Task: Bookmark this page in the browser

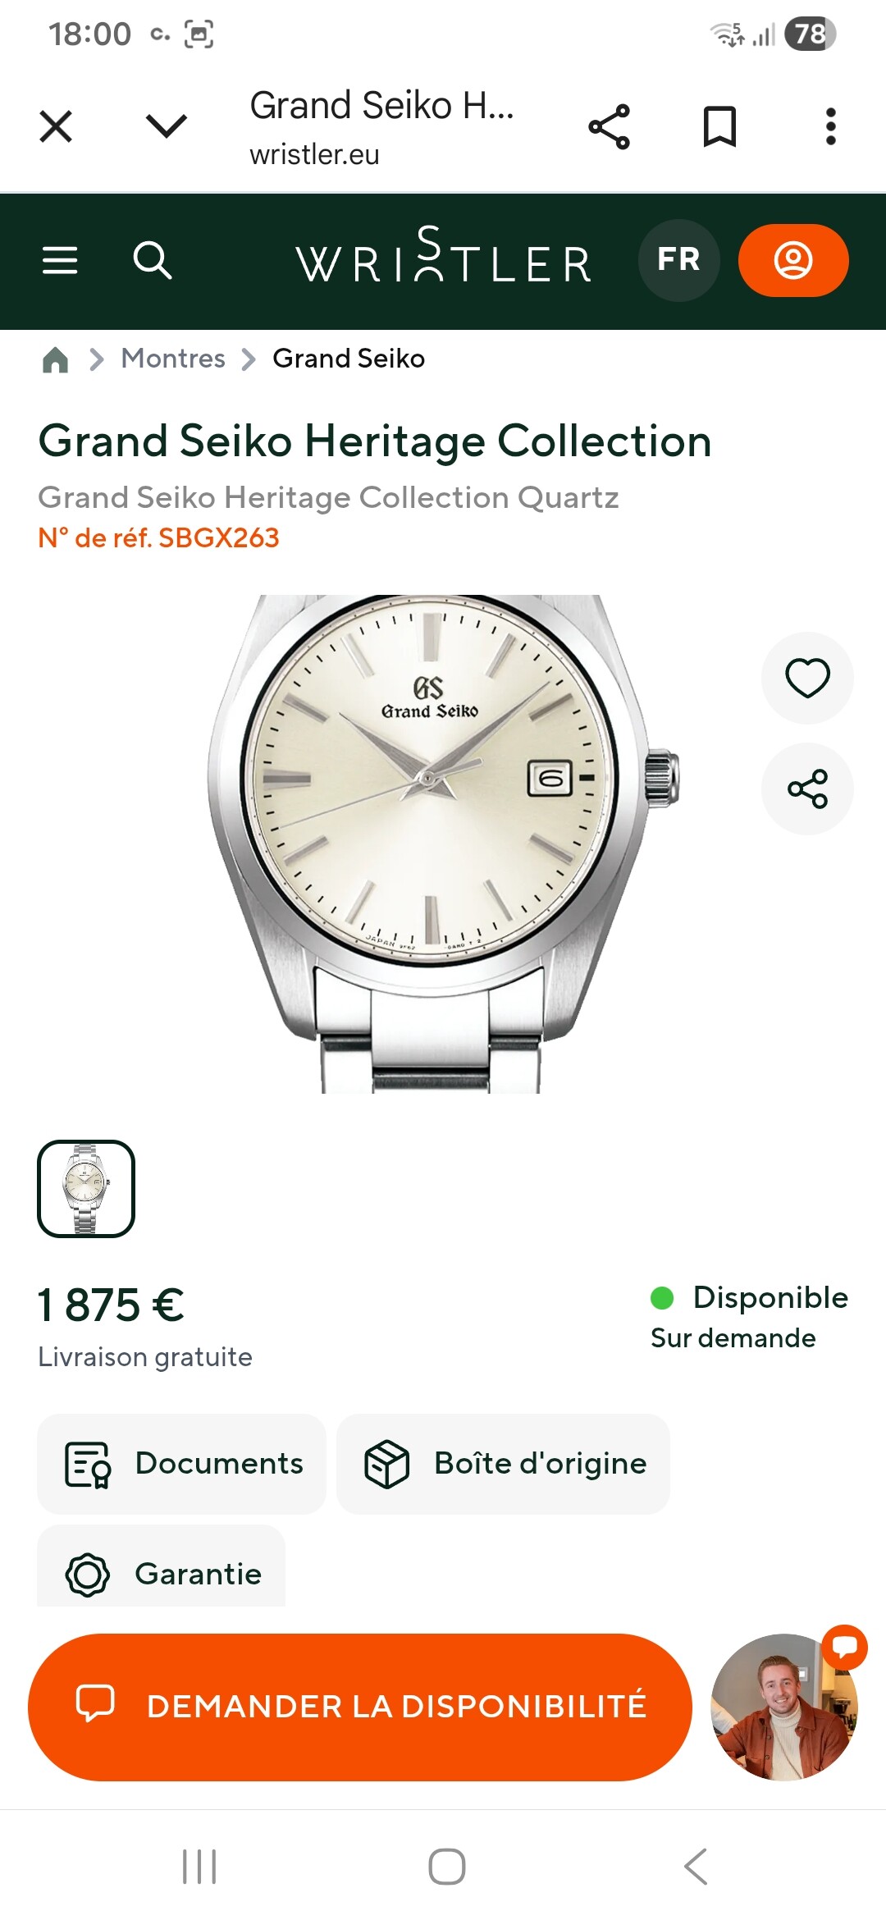Action: click(720, 127)
